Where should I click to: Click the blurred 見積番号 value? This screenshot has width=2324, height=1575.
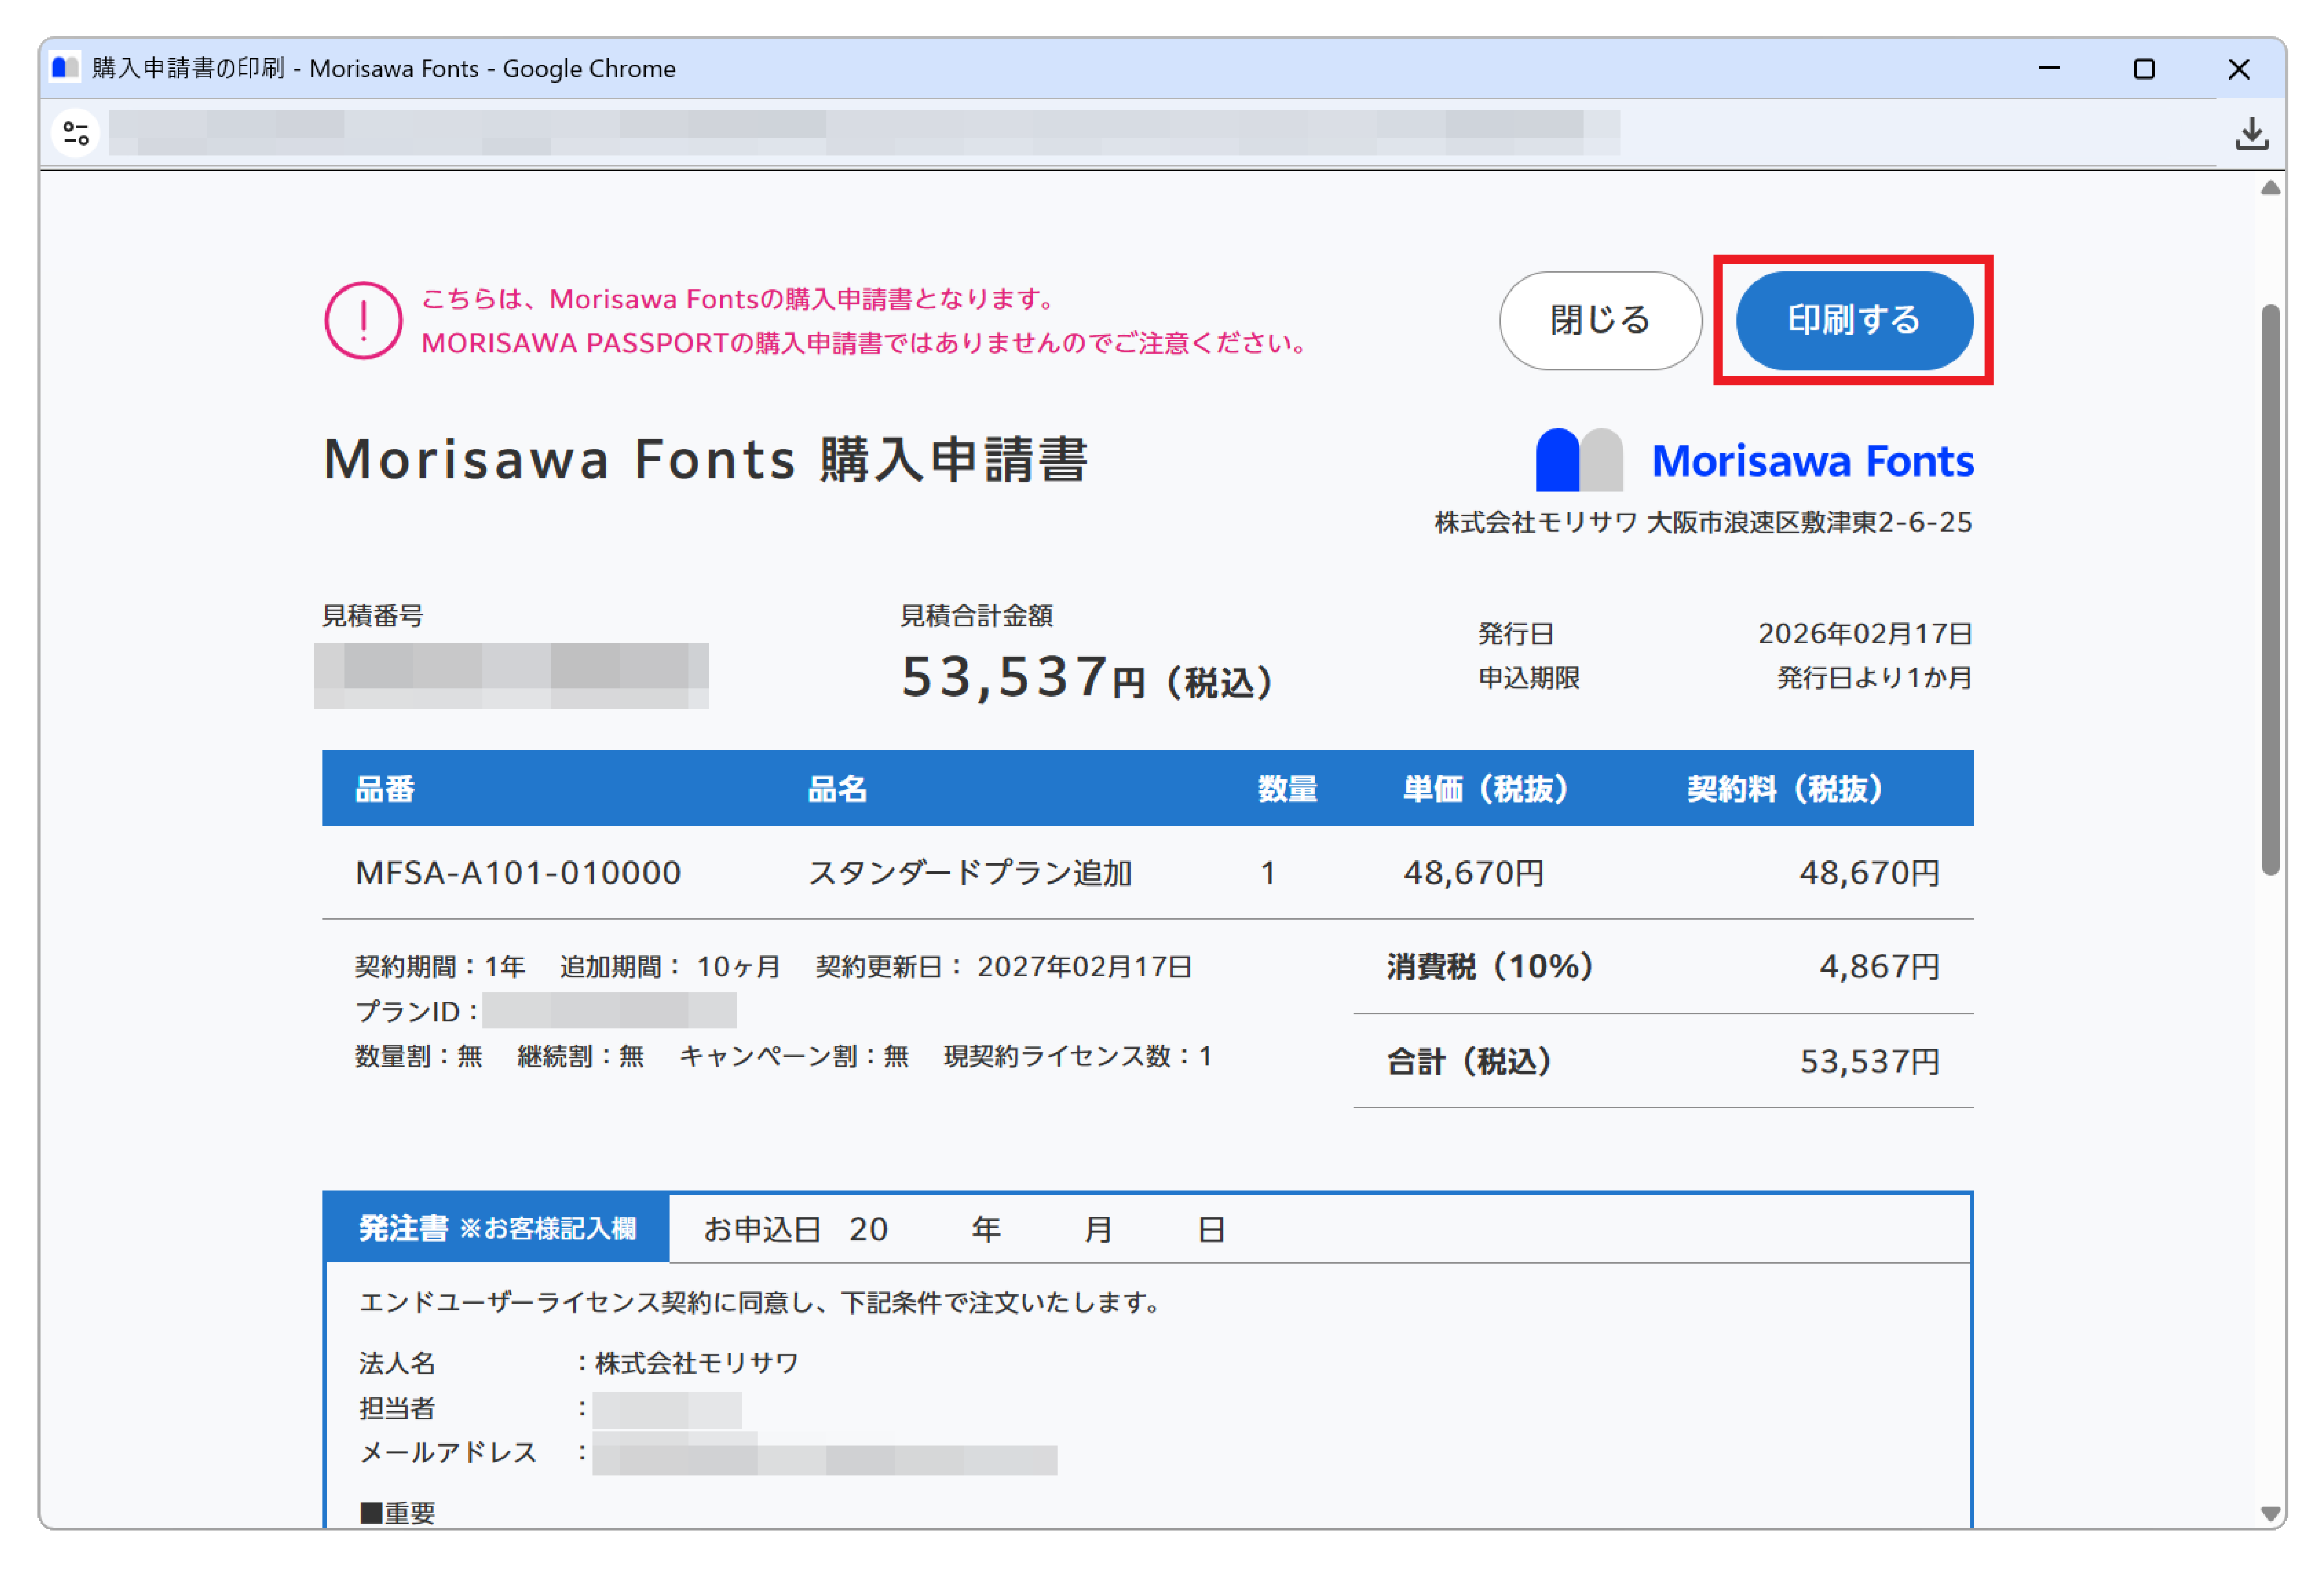click(511, 676)
